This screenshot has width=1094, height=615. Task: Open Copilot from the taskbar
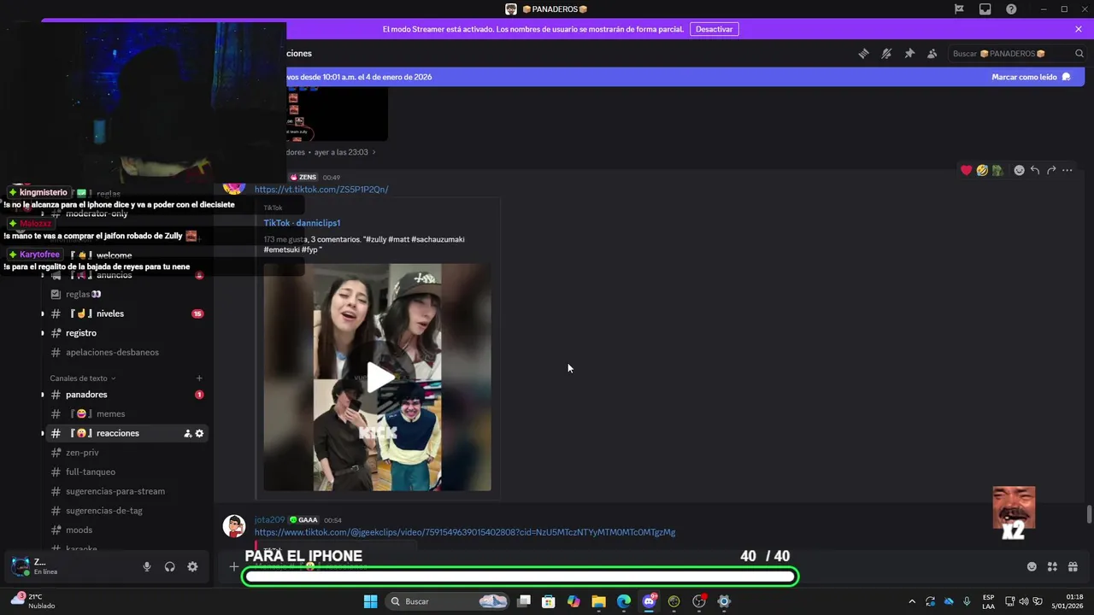coord(573,601)
